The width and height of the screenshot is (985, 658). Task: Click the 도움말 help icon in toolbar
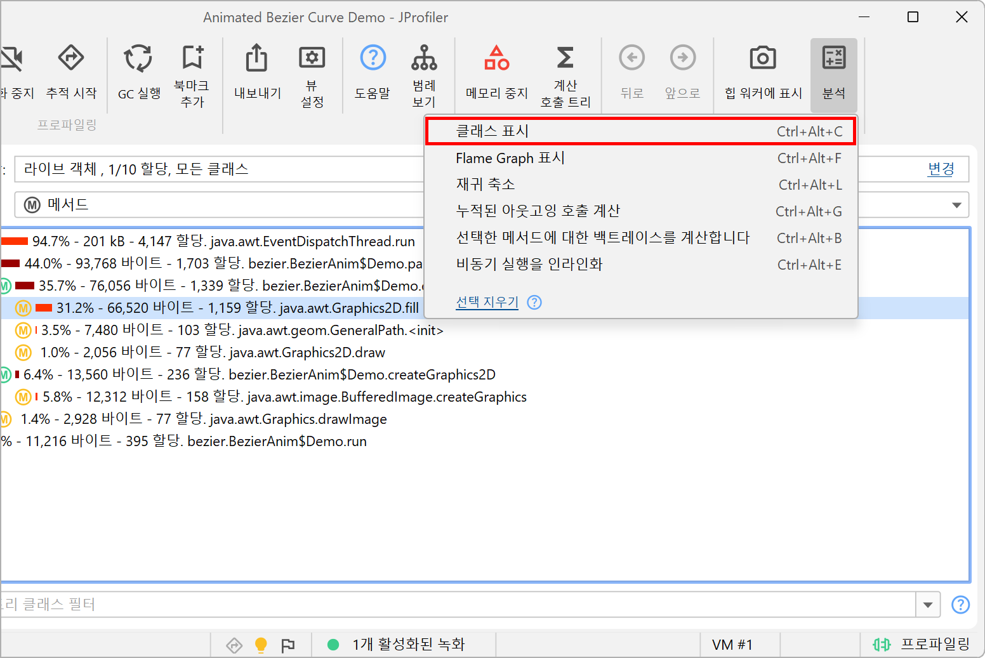point(373,59)
